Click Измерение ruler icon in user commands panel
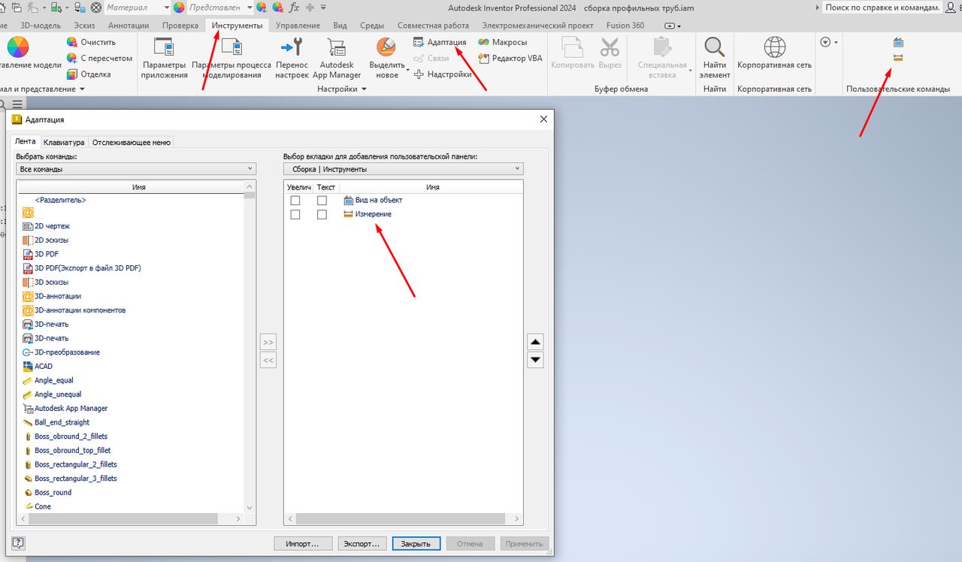 (x=897, y=58)
